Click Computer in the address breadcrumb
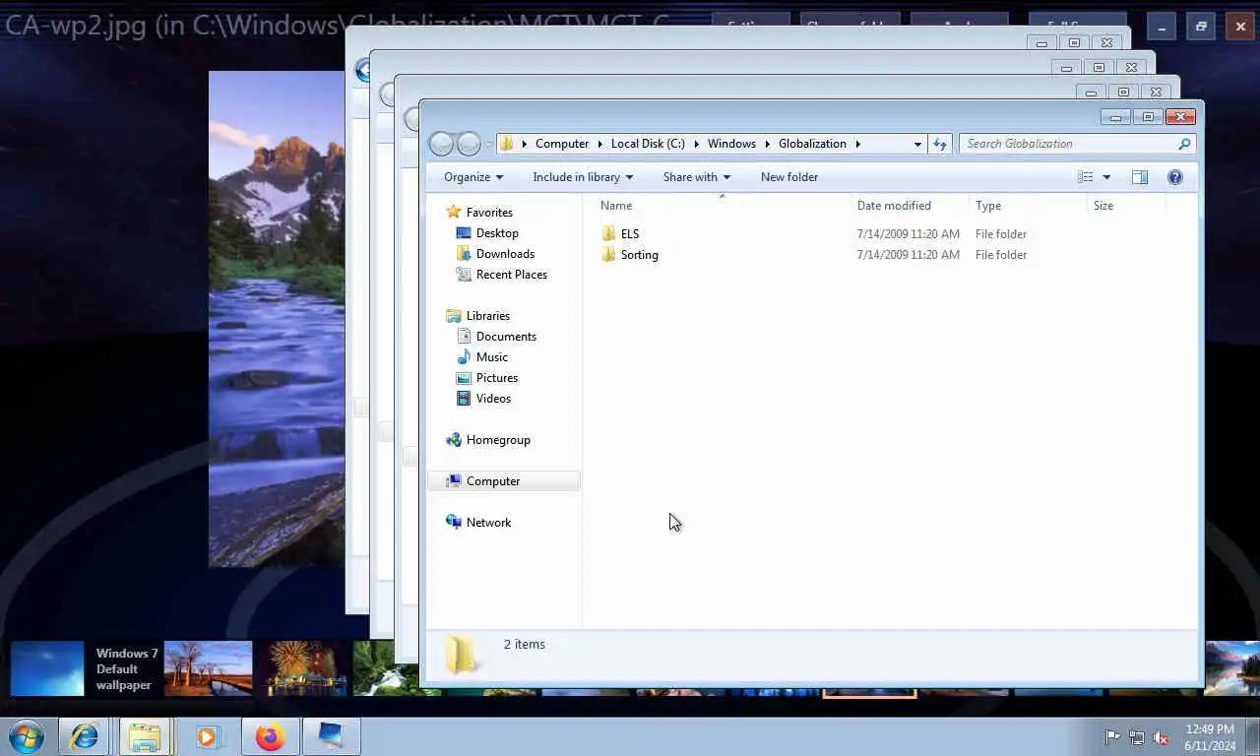This screenshot has width=1260, height=756. (562, 144)
